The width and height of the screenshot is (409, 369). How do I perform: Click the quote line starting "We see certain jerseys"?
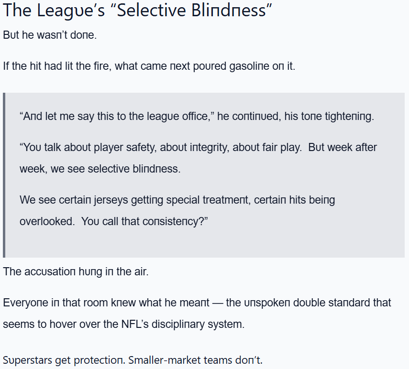pos(177,200)
